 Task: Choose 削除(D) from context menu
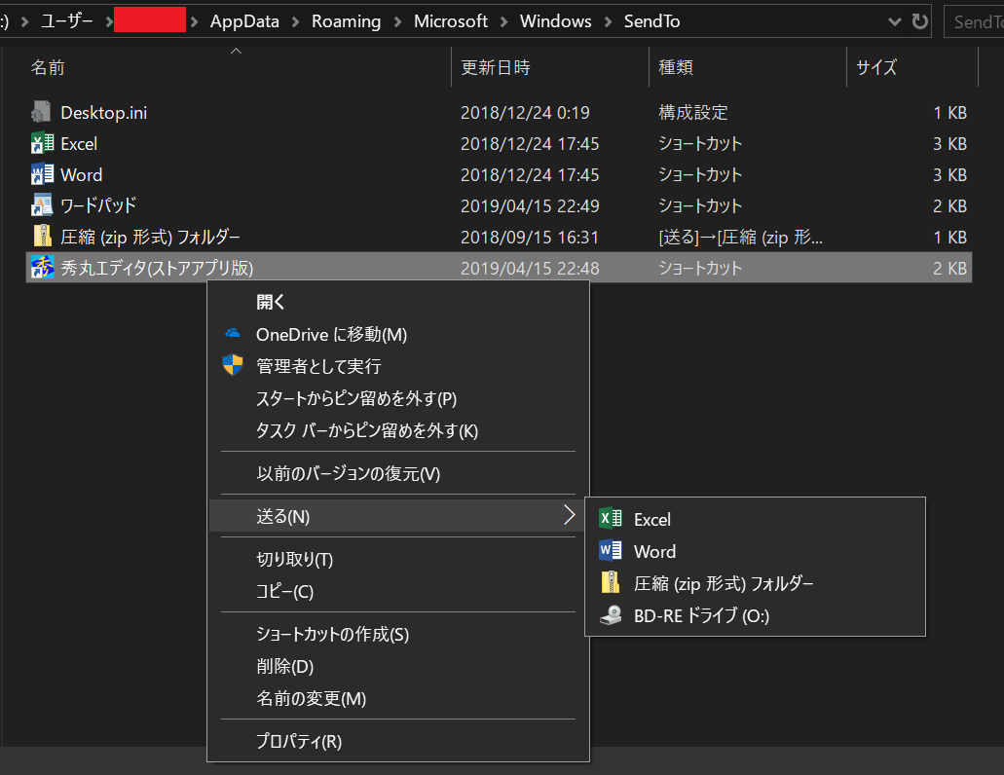coord(398,666)
